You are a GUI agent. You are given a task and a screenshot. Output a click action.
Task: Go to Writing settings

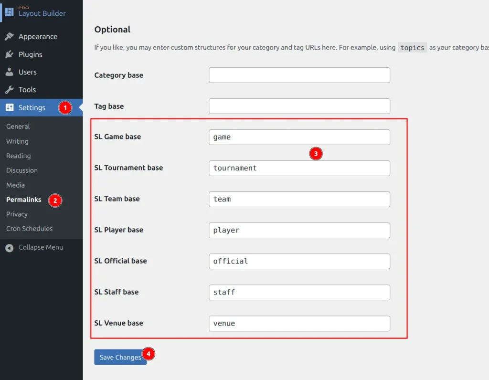pyautogui.click(x=17, y=141)
